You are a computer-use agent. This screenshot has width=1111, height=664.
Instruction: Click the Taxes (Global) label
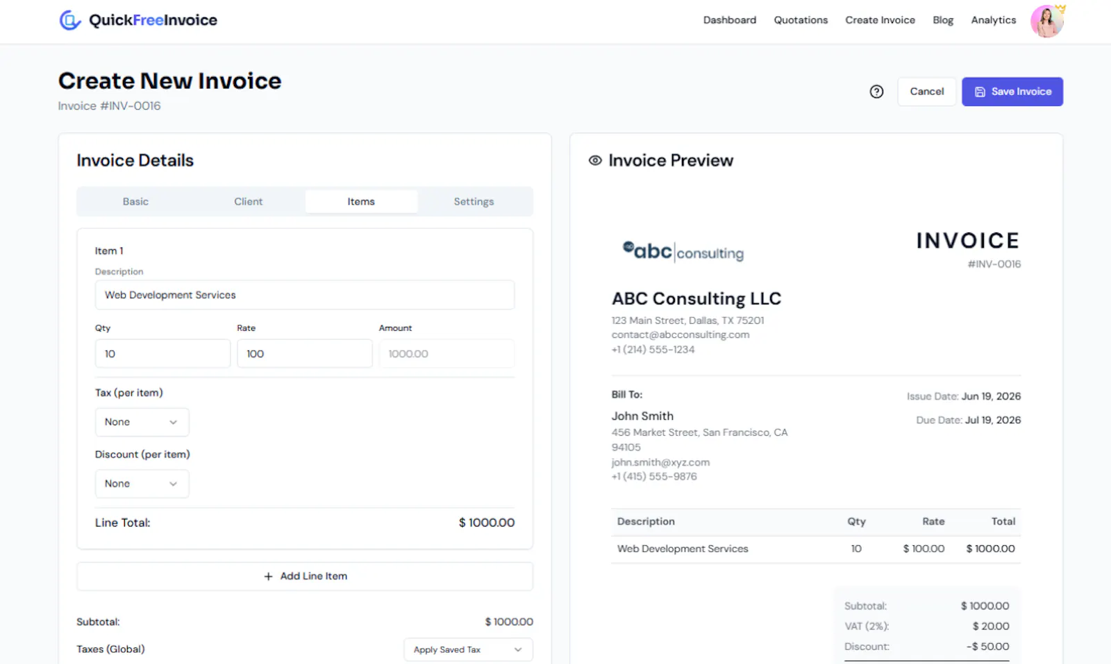110,649
